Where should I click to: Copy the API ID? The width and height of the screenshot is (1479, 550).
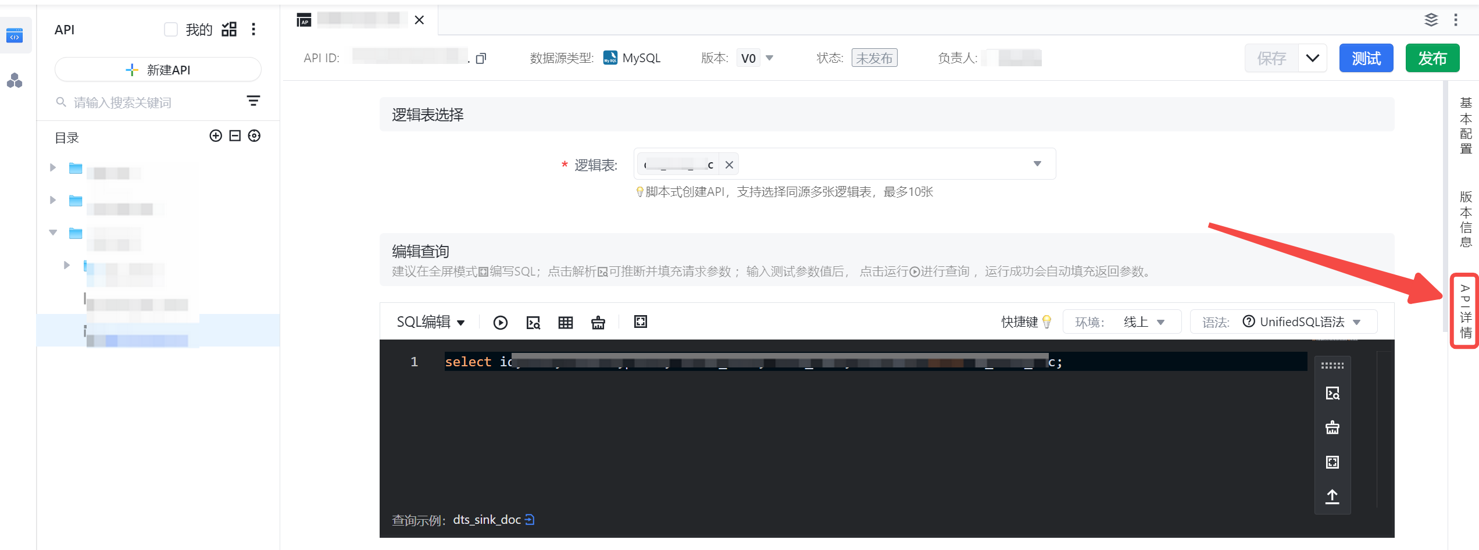(481, 59)
